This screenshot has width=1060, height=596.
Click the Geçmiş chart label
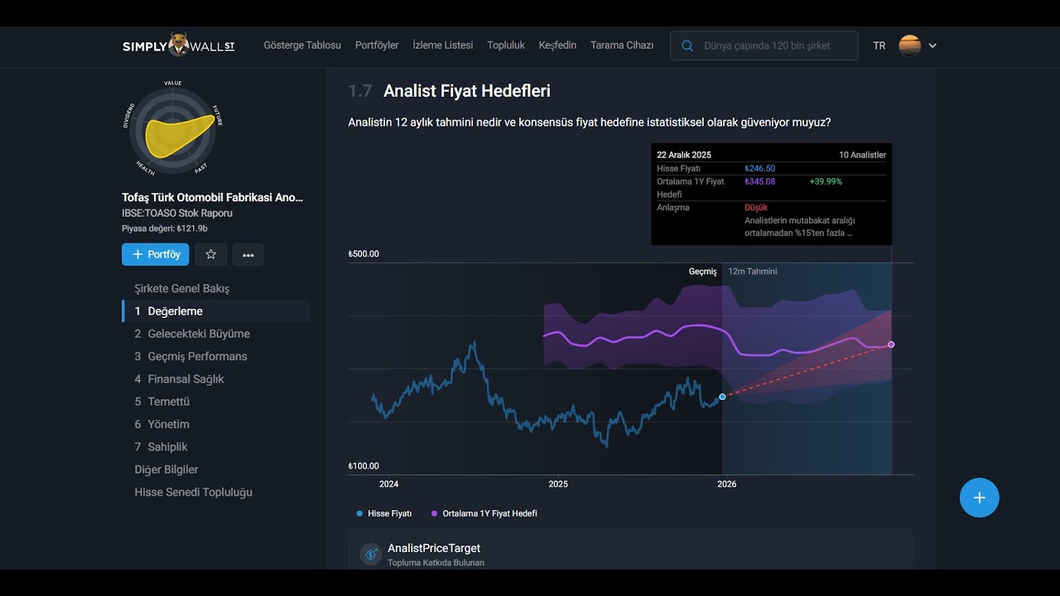[x=702, y=272]
